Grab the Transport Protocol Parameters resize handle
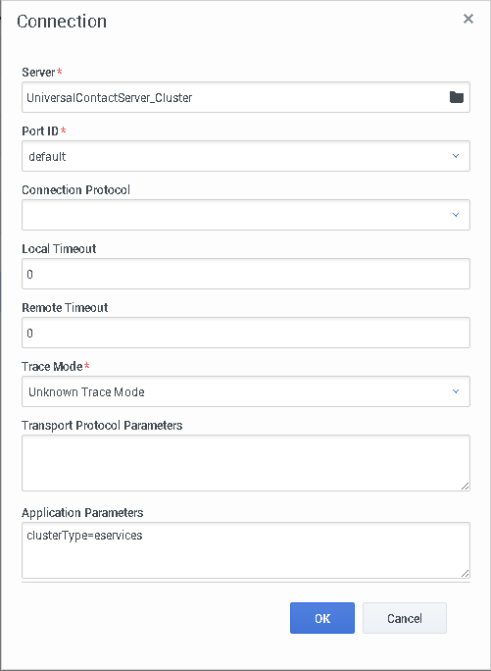The image size is (491, 671). point(465,487)
